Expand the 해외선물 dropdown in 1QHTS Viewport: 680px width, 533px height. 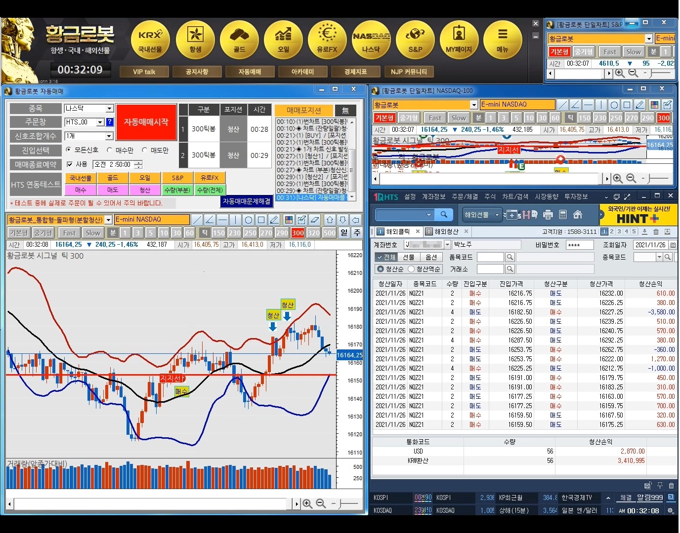(497, 215)
